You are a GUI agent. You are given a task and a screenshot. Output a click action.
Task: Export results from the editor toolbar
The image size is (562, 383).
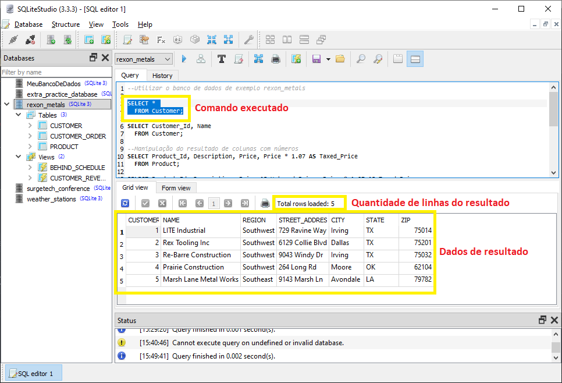pyautogui.click(x=258, y=59)
